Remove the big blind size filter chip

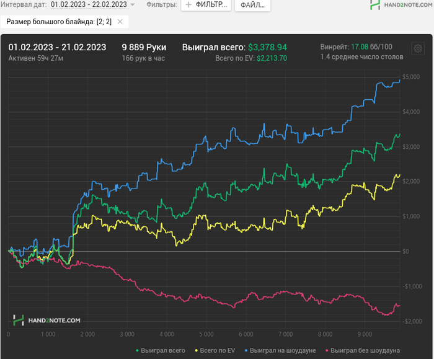[120, 22]
